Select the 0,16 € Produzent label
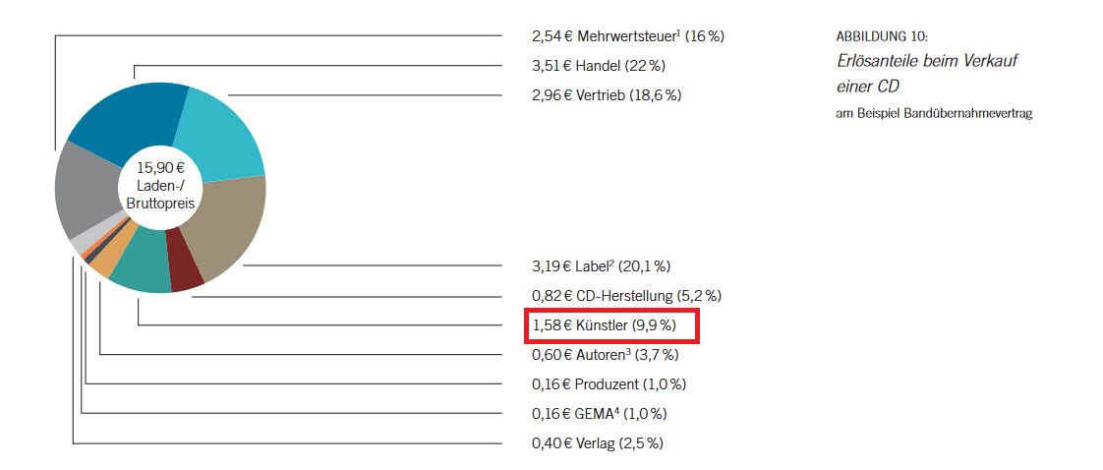Image resolution: width=1103 pixels, height=470 pixels. (x=610, y=384)
